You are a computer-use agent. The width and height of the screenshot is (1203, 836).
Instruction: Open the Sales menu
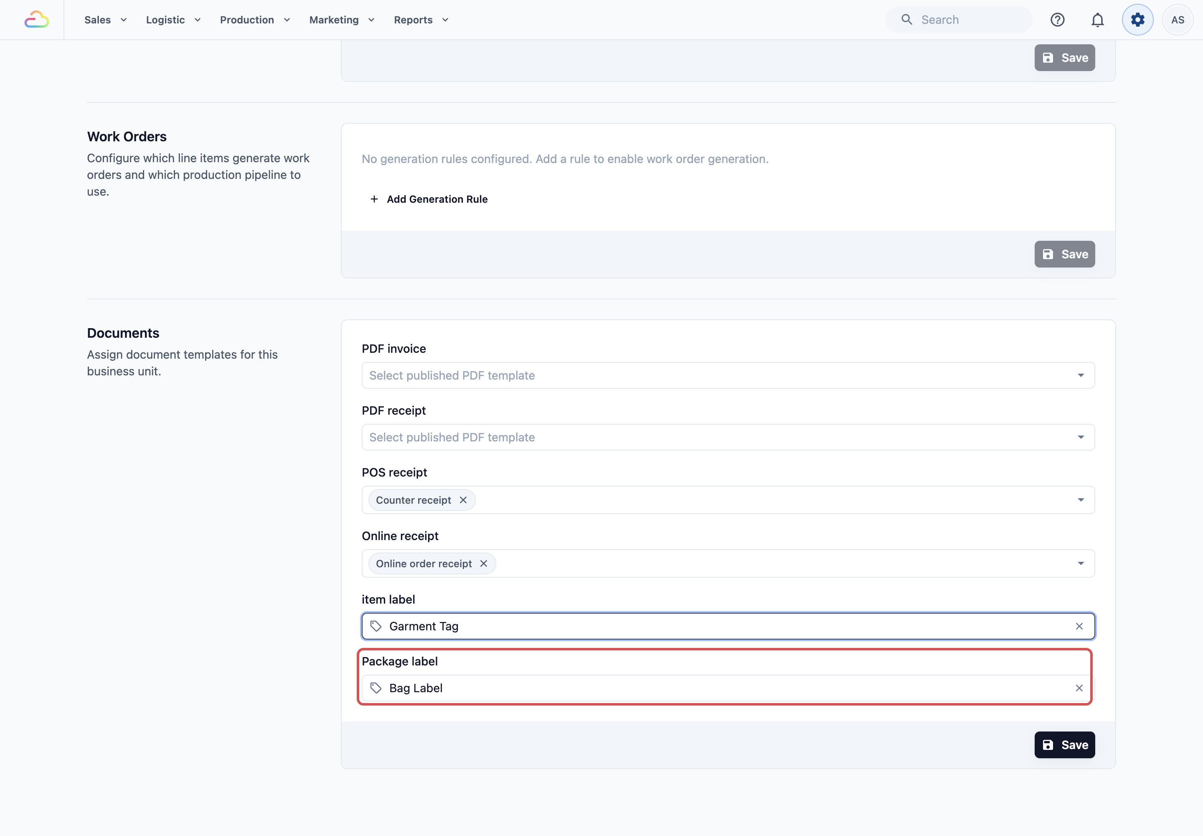pyautogui.click(x=105, y=19)
